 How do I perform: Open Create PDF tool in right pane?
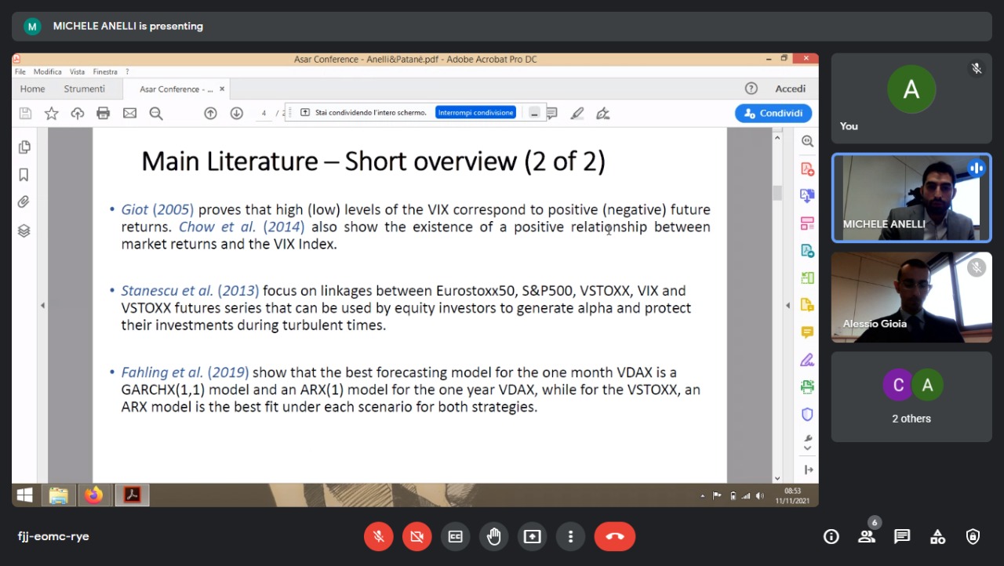[x=807, y=169]
